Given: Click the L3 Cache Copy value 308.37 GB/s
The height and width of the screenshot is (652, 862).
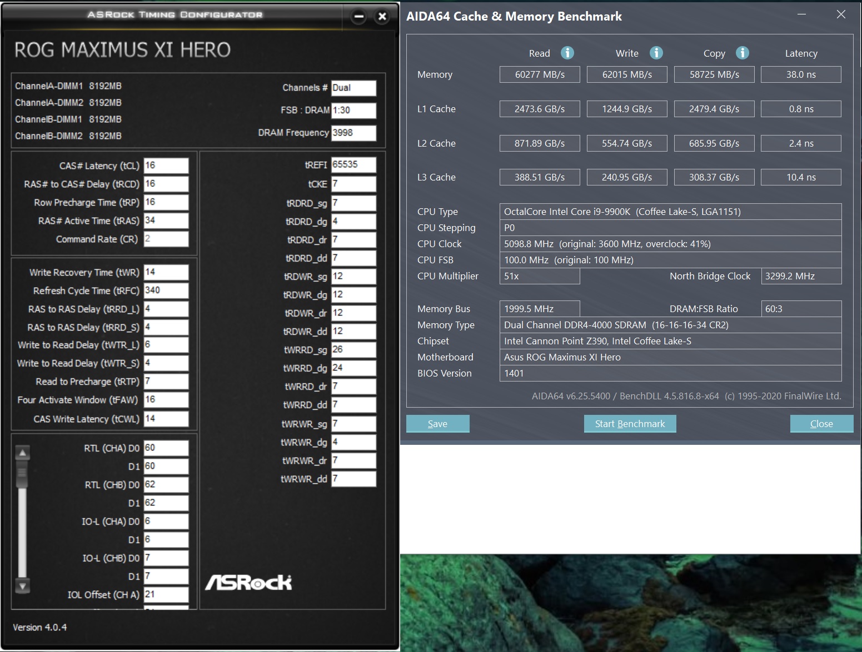Looking at the screenshot, I should tap(714, 177).
